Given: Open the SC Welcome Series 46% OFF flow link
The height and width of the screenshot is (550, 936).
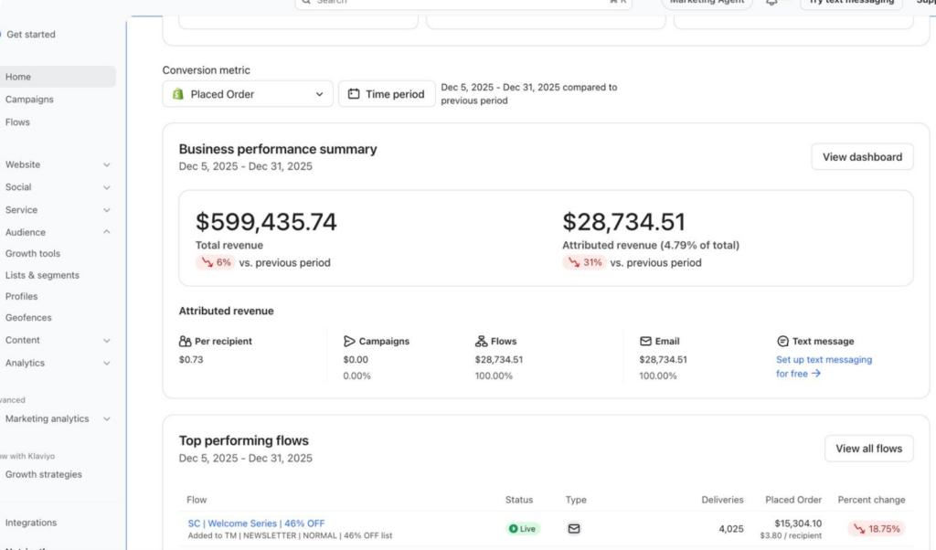Looking at the screenshot, I should [x=256, y=524].
